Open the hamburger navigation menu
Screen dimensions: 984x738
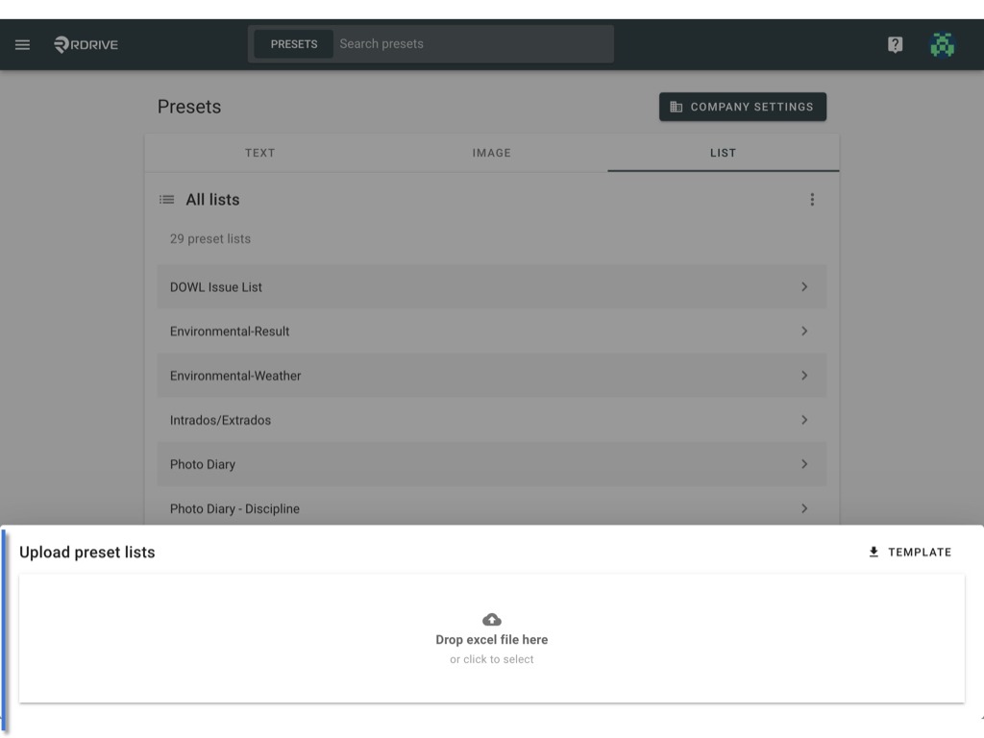pyautogui.click(x=23, y=44)
